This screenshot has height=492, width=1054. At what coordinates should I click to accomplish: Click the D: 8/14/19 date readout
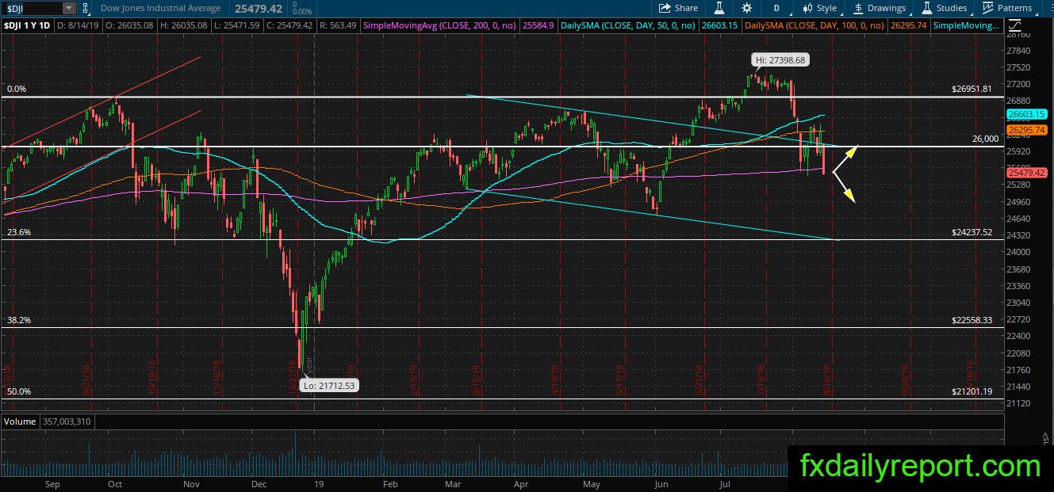tap(77, 26)
